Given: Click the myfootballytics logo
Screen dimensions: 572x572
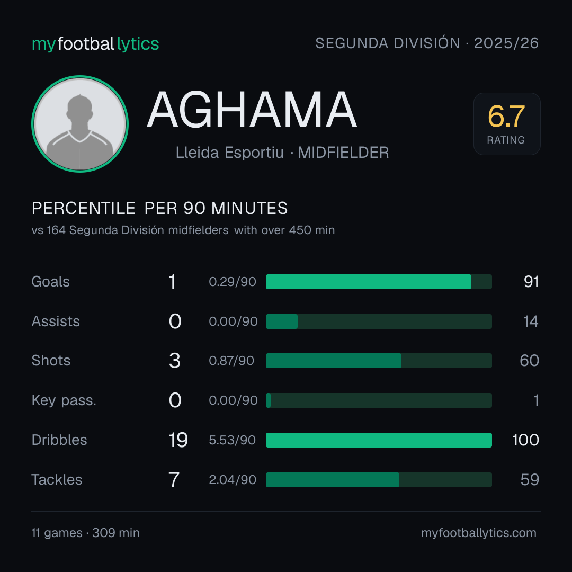Looking at the screenshot, I should click(95, 44).
